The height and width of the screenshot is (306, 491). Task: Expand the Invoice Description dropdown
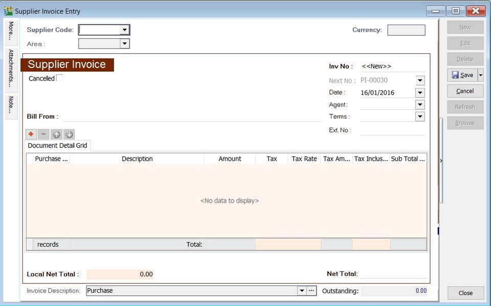(302, 290)
